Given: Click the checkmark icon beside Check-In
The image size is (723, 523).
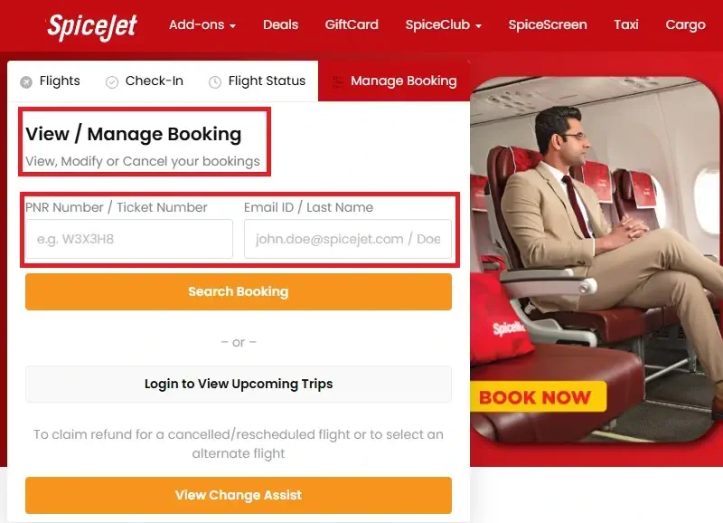Looking at the screenshot, I should click(x=112, y=82).
